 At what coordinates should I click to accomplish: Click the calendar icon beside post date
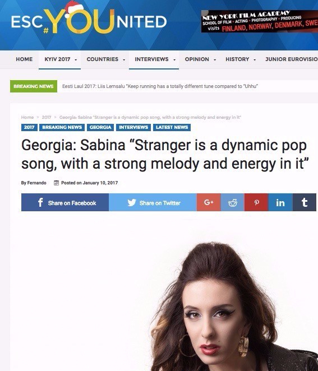click(56, 183)
